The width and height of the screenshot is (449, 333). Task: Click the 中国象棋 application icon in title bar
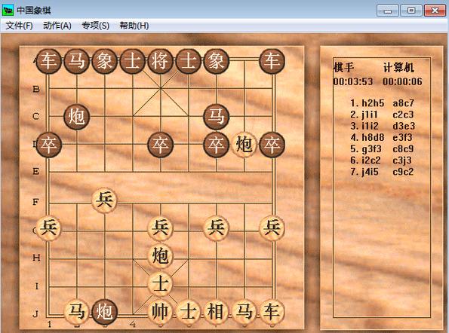pos(8,11)
